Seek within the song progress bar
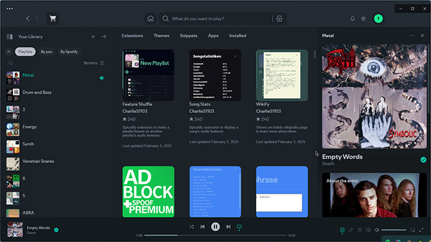Image resolution: width=431 pixels, height=242 pixels. (215, 235)
